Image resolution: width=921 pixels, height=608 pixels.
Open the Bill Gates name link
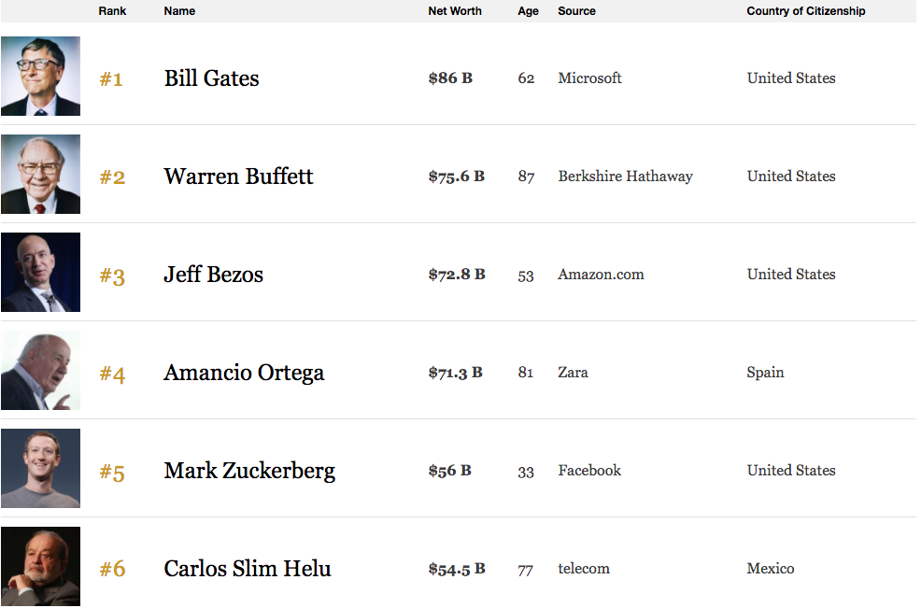click(211, 78)
